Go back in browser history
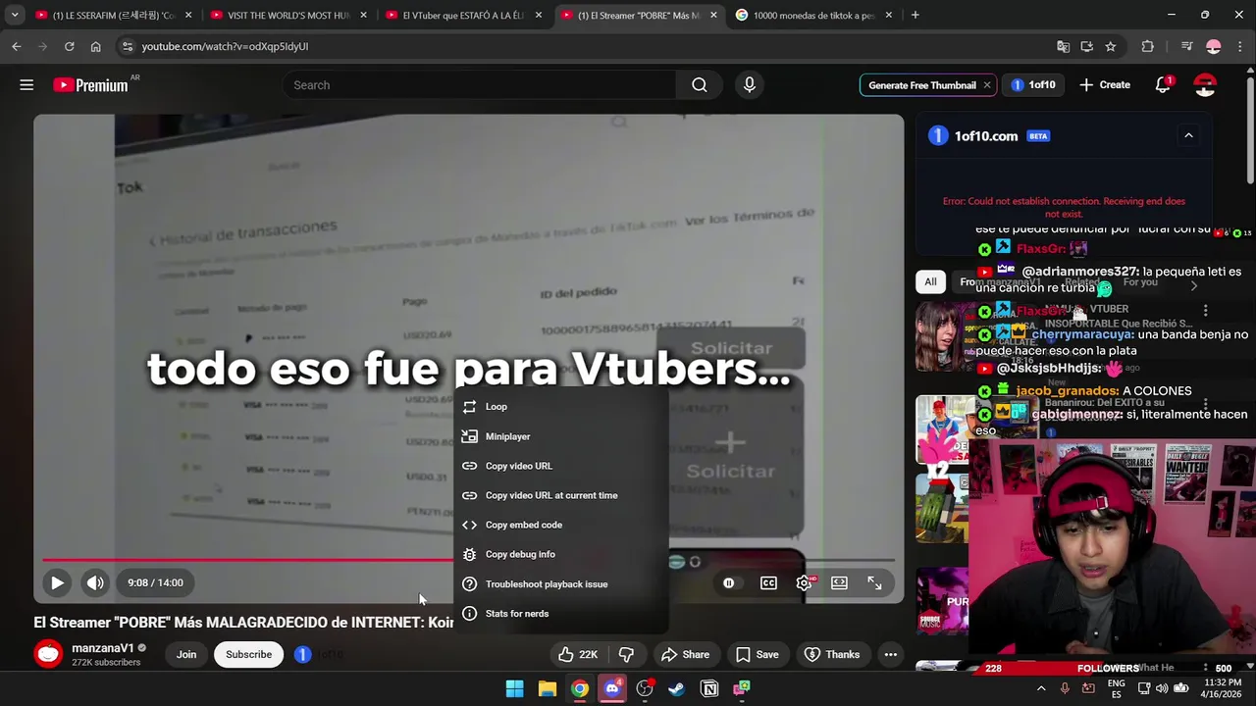 [x=17, y=46]
